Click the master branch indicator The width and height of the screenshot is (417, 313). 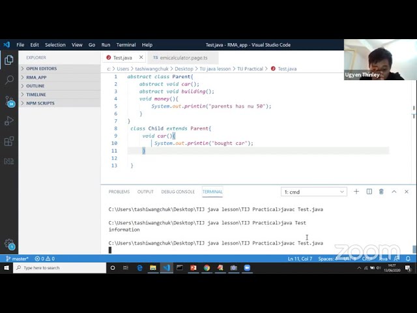pyautogui.click(x=18, y=259)
